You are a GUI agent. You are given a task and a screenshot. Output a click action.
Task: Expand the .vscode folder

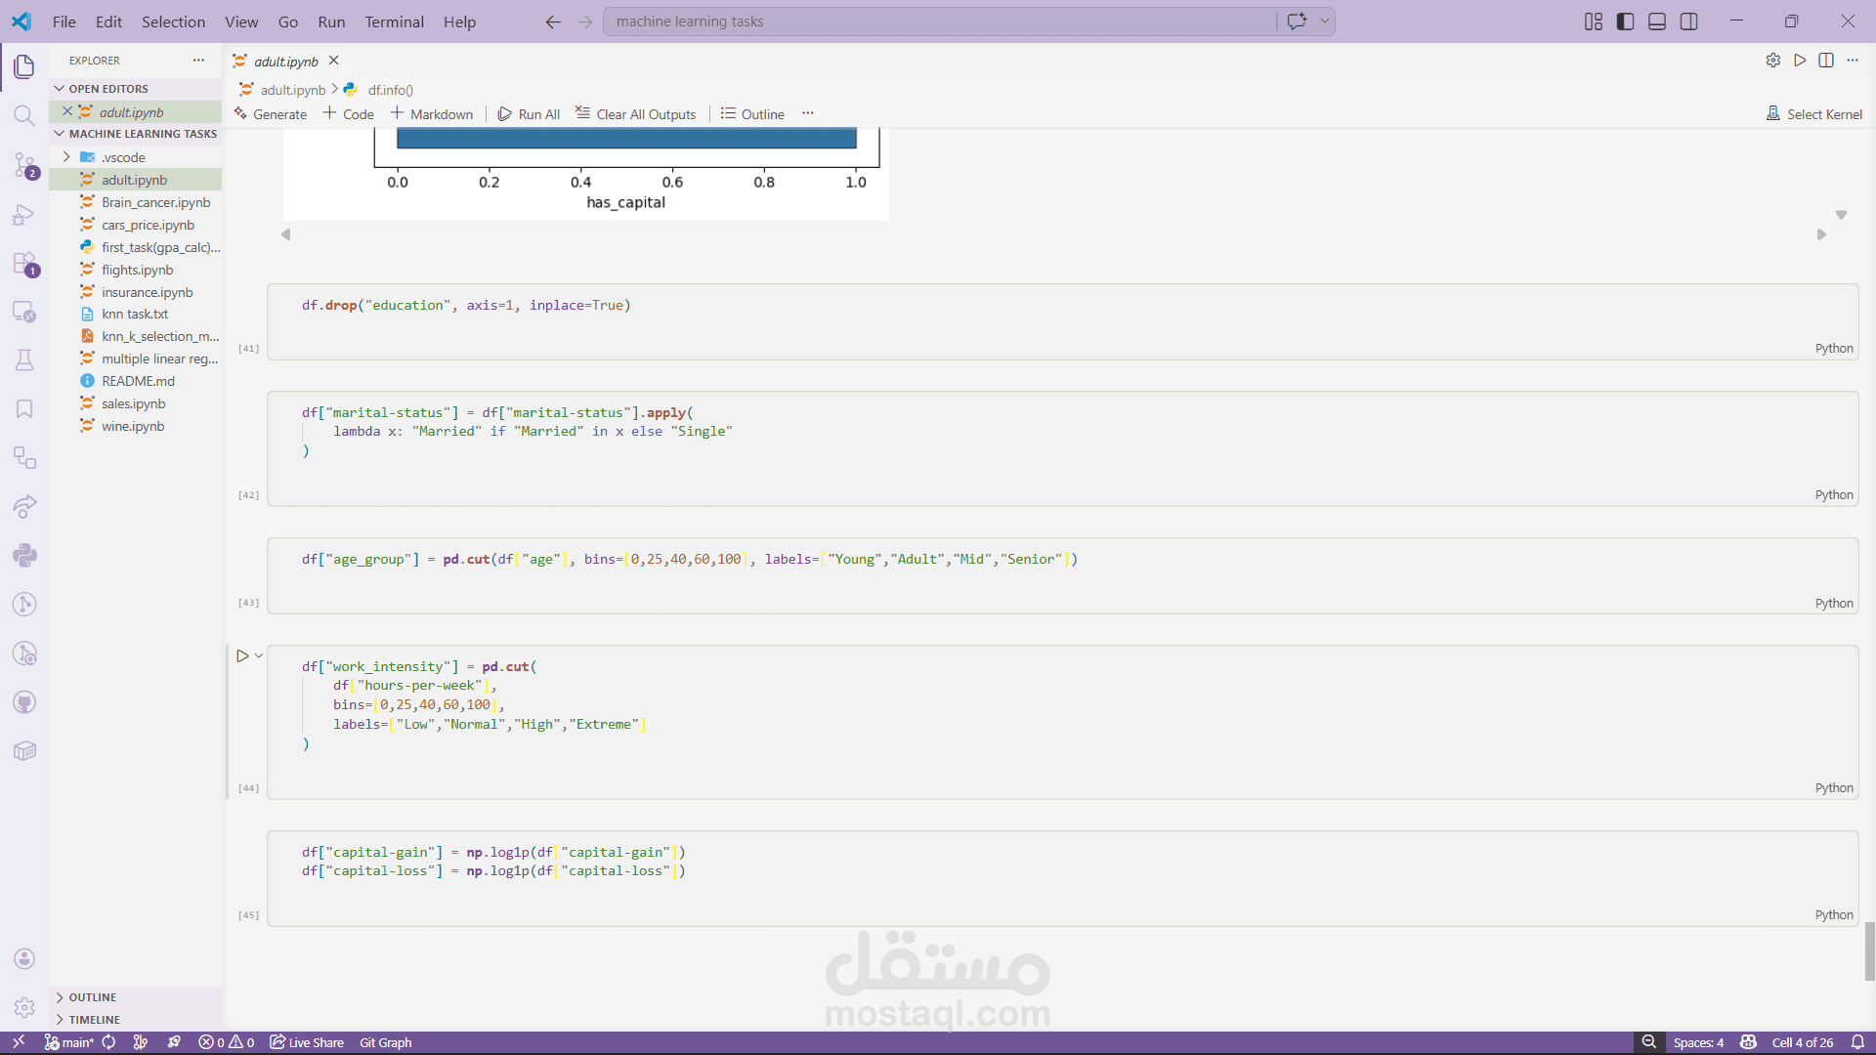coord(66,157)
